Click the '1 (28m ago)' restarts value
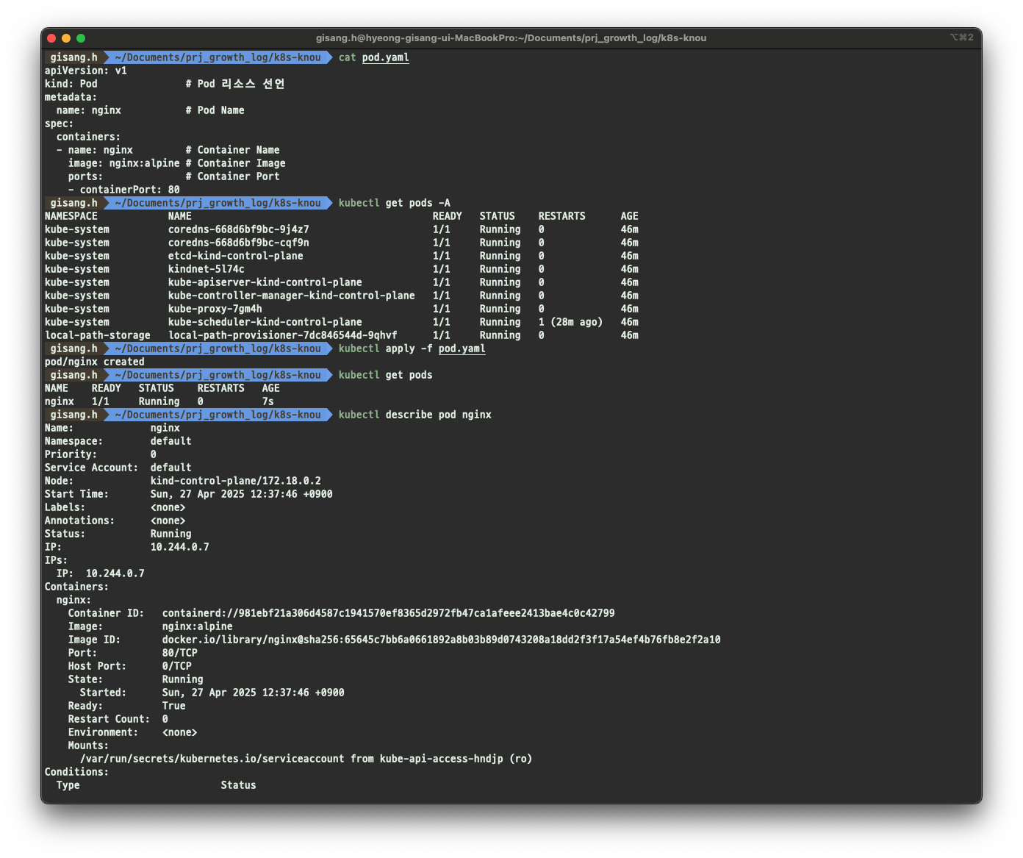The image size is (1023, 858). point(571,322)
